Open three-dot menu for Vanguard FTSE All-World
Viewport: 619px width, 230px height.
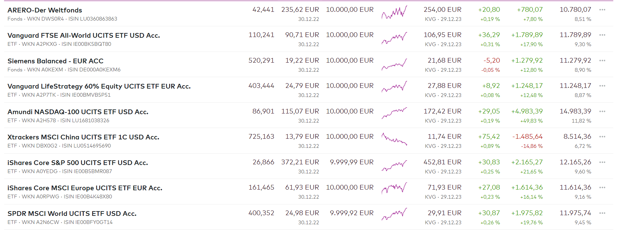pos(602,35)
